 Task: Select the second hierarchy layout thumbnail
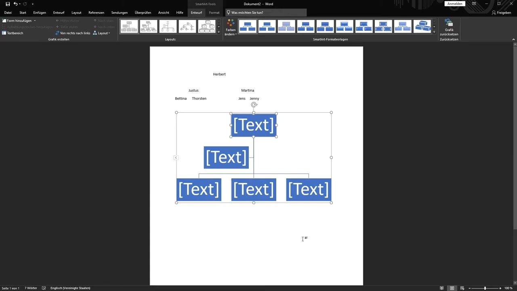(149, 27)
